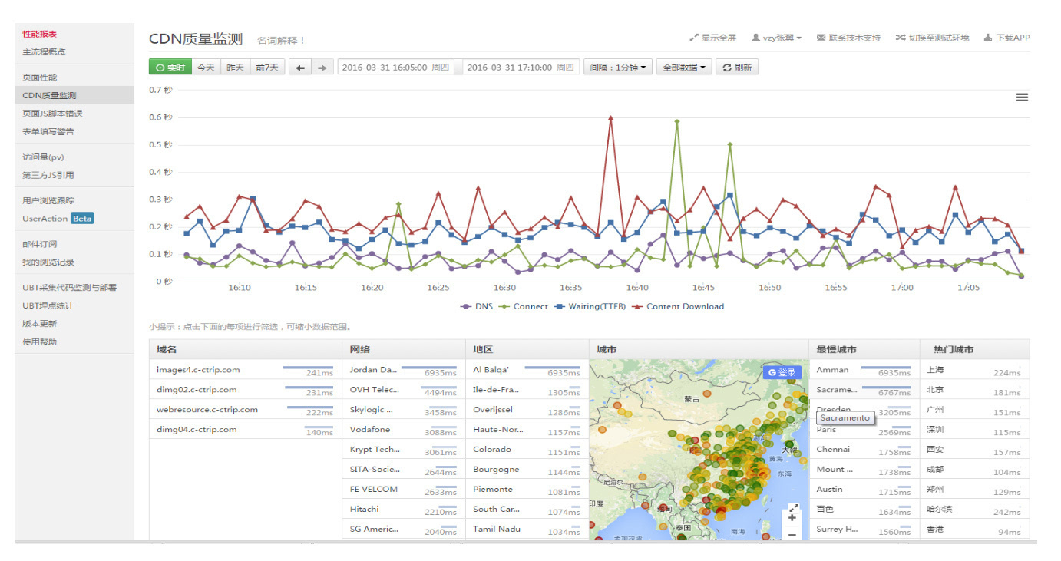Open 页面性能 in the sidebar
1061x561 pixels.
coord(40,78)
